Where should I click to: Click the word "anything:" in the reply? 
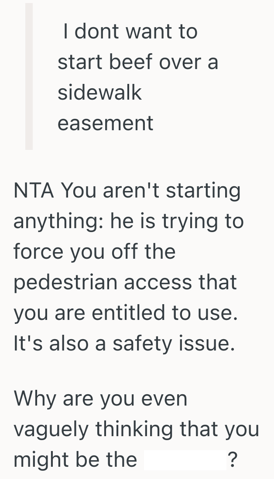tap(58, 222)
